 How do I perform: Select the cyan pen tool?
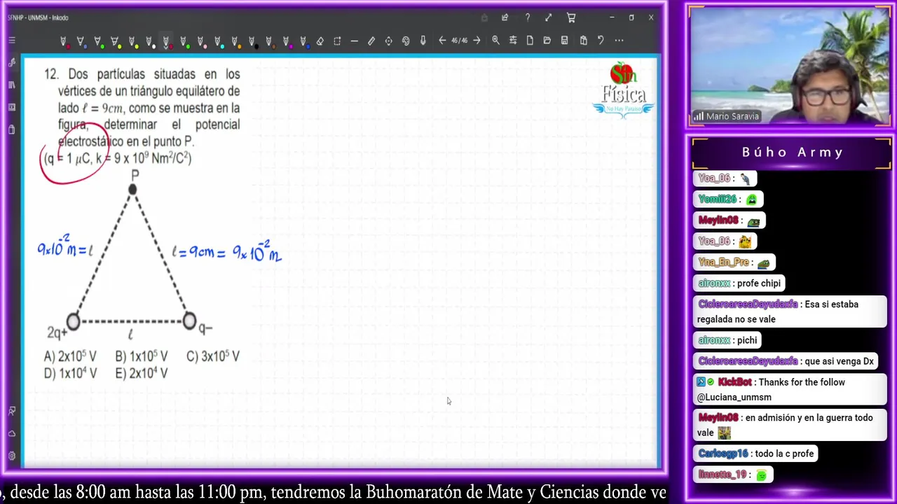tap(218, 41)
